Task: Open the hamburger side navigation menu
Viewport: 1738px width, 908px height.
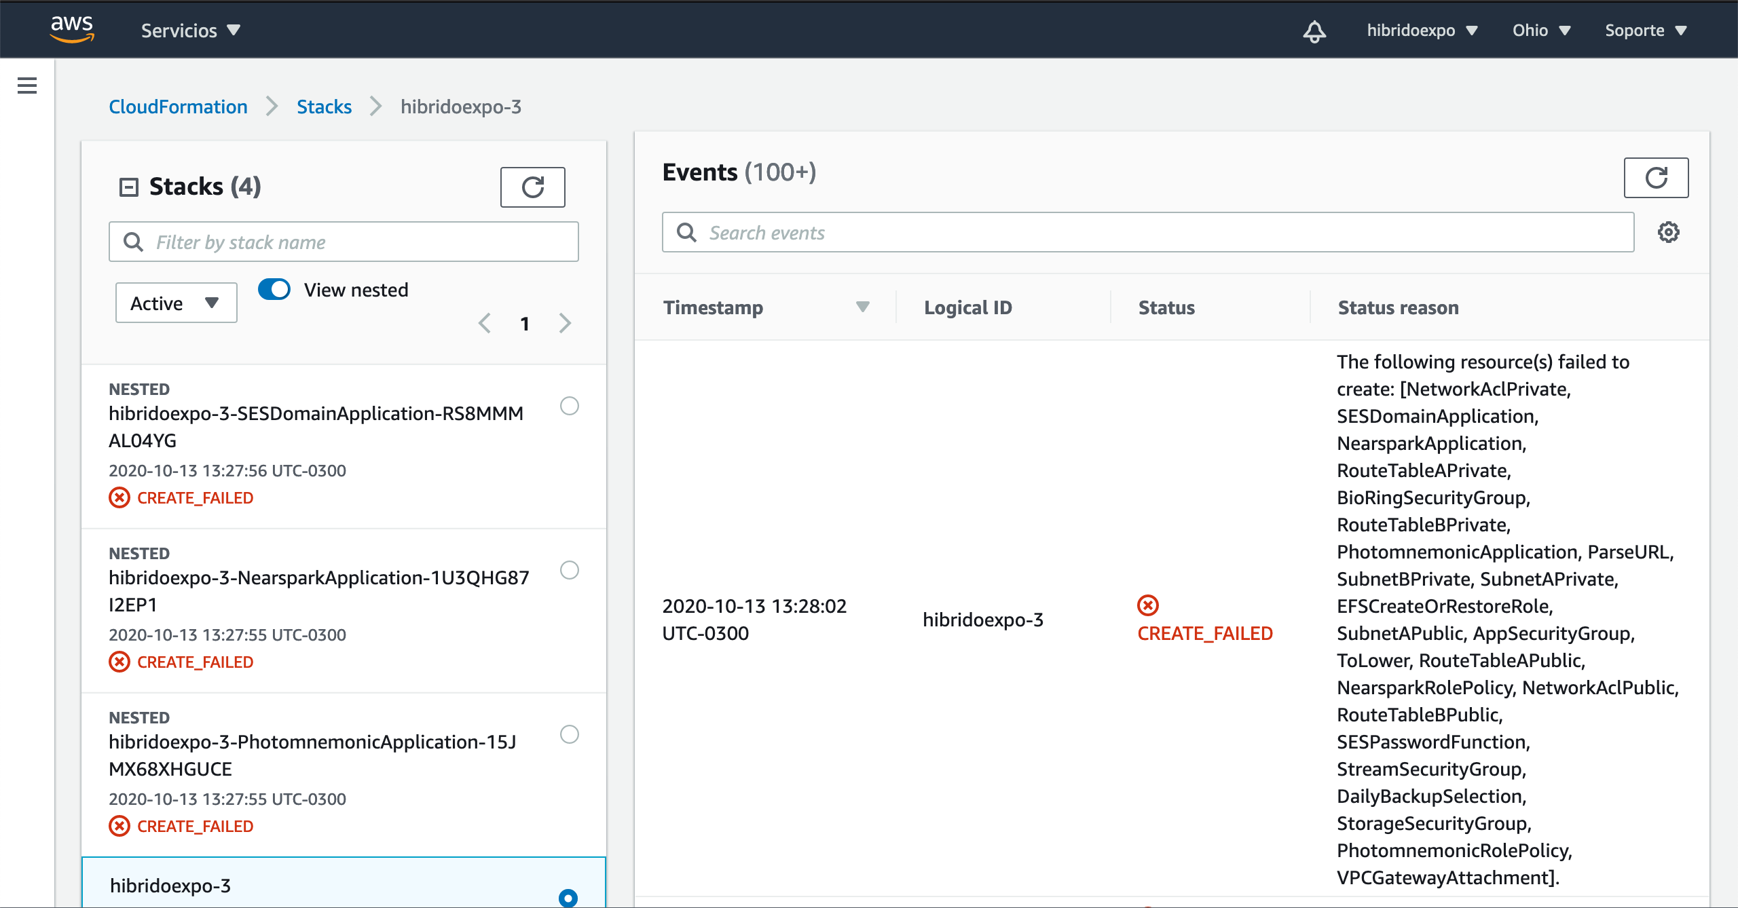Action: point(27,86)
